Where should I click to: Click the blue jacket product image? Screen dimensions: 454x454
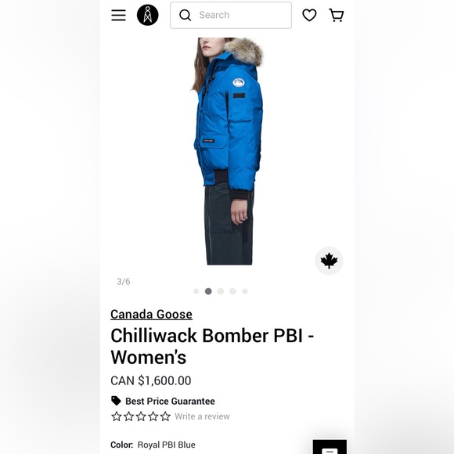point(227,151)
